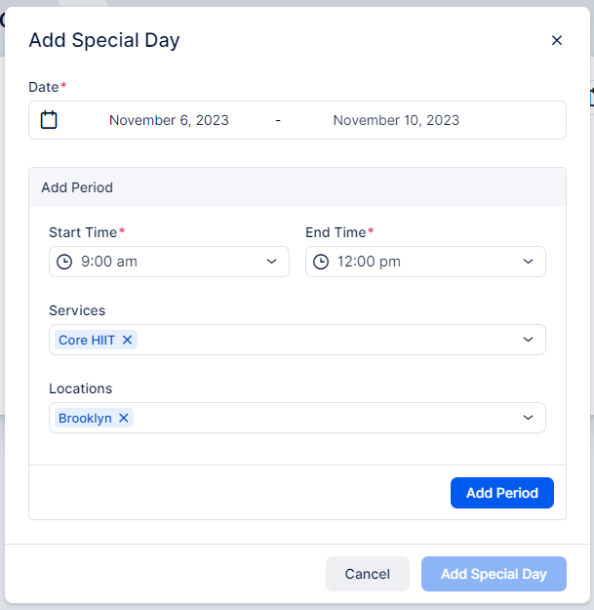Click the Core HIIT tag label

87,340
